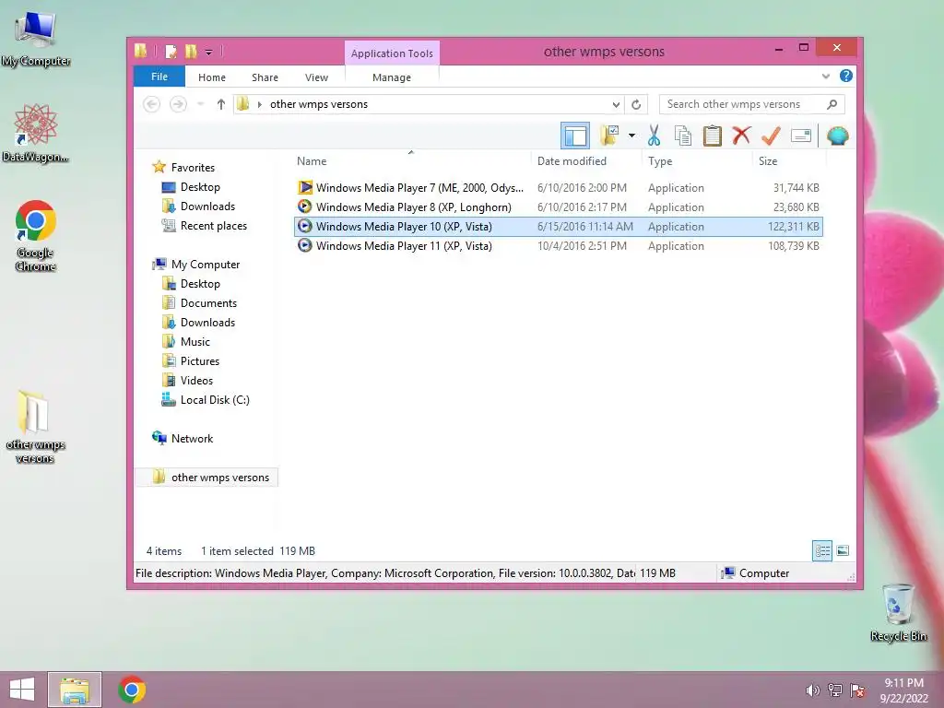Click the Google Chrome desktop shortcut

click(x=36, y=236)
